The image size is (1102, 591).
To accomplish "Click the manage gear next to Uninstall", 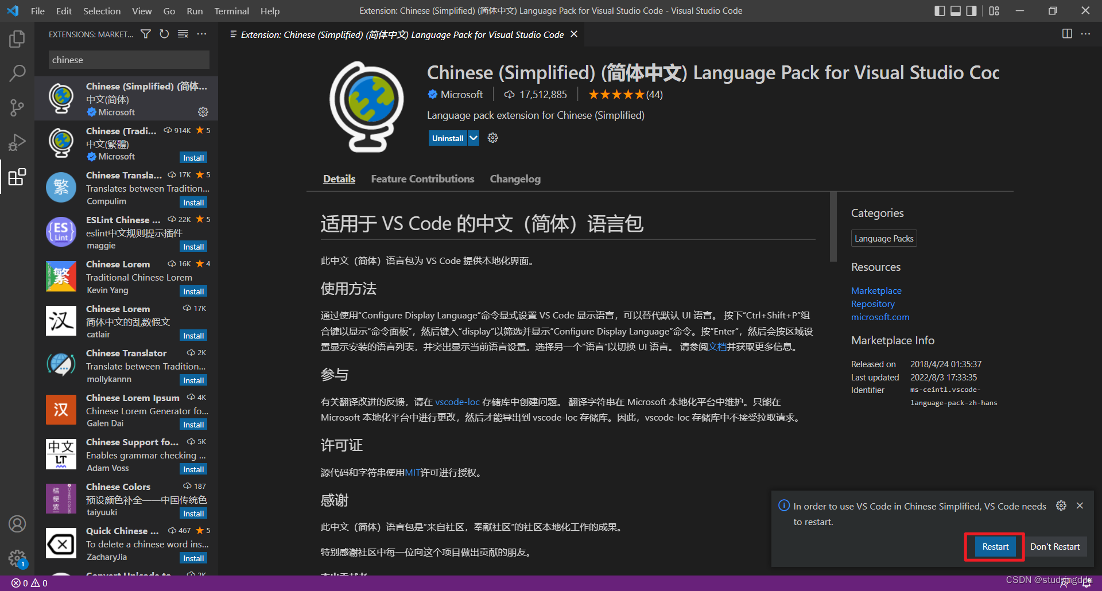I will coord(492,138).
